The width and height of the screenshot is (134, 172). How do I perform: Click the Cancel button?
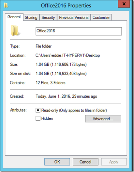[x=85, y=162]
